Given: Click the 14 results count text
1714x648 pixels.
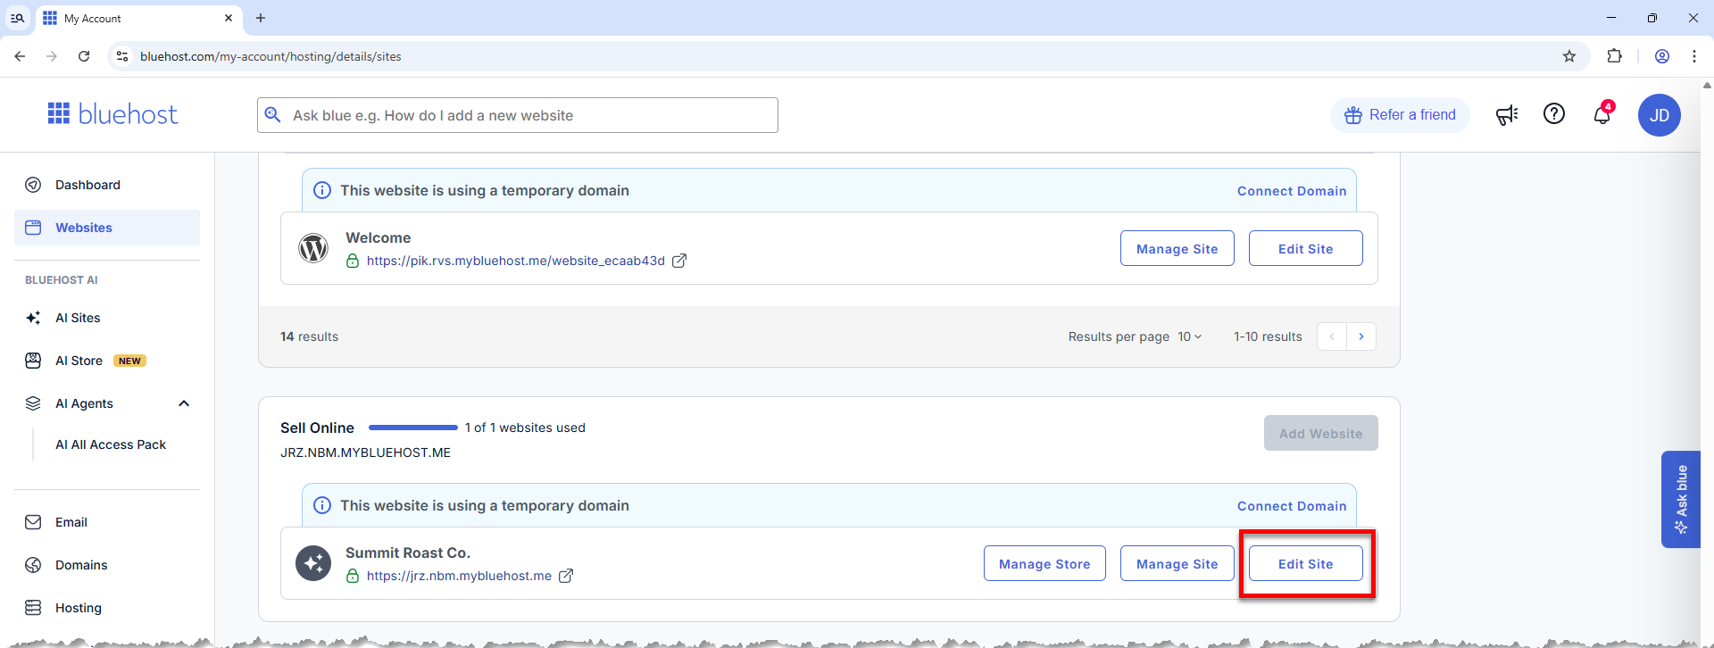Looking at the screenshot, I should click(309, 336).
